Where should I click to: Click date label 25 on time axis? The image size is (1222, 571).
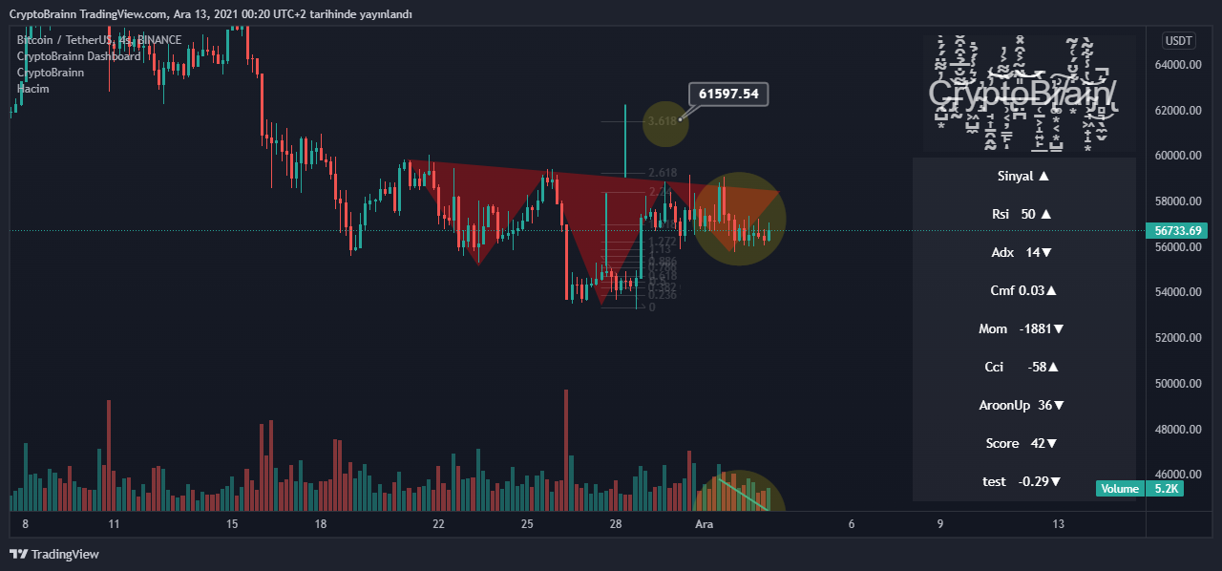527,524
